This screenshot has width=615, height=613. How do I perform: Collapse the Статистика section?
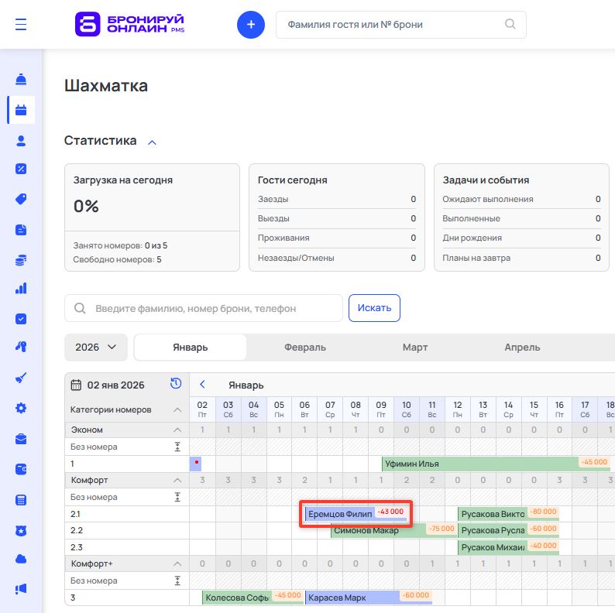pyautogui.click(x=152, y=142)
